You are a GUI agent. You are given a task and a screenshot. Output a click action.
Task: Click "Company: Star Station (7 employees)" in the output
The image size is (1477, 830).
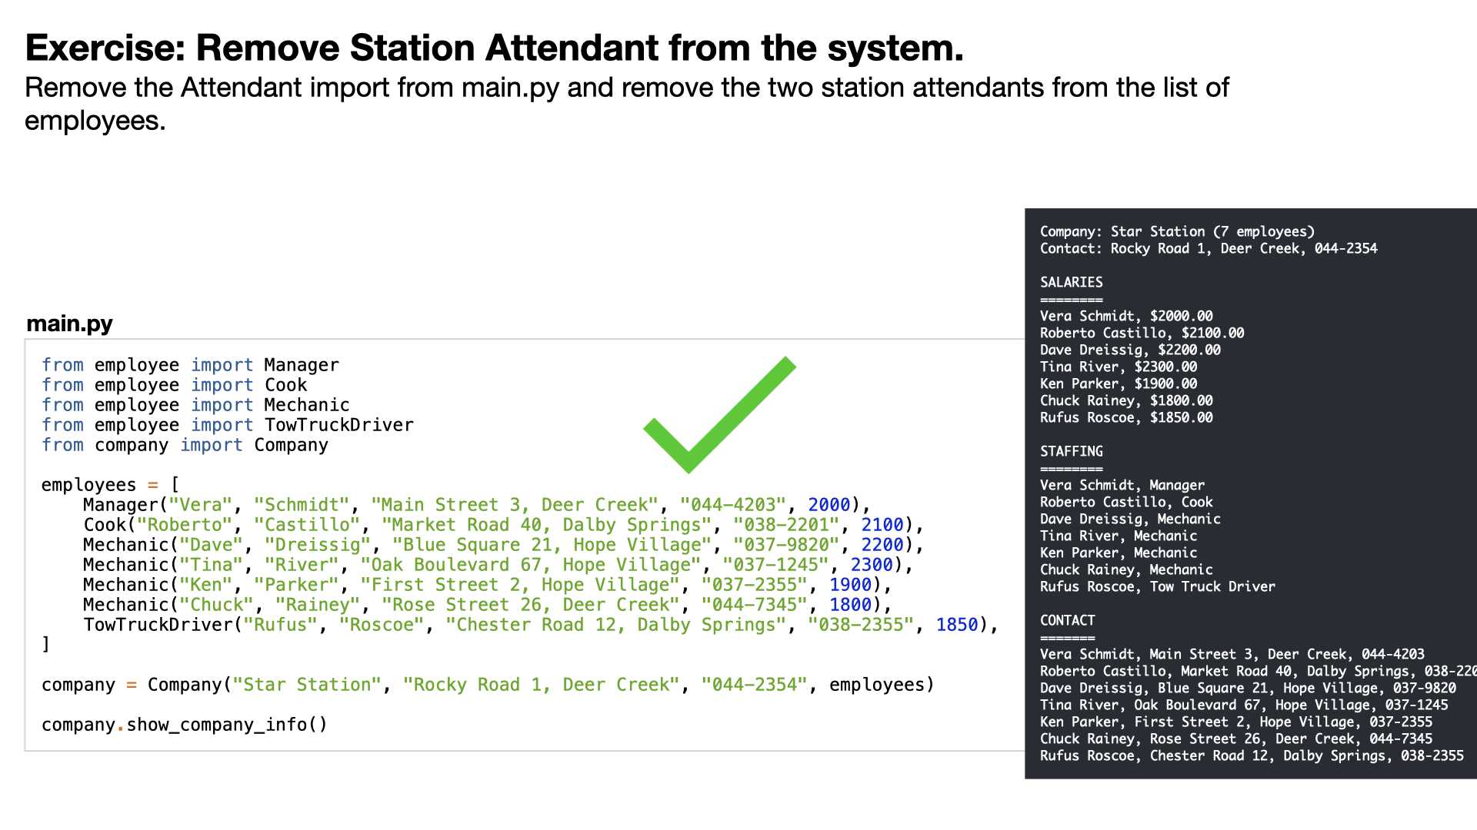click(1177, 231)
